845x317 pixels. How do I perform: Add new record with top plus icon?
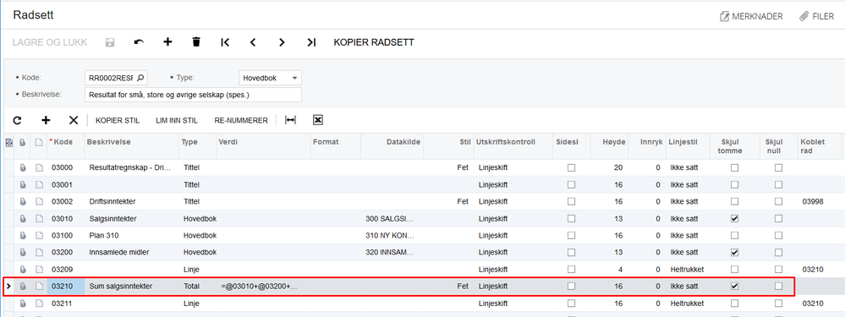coord(167,42)
